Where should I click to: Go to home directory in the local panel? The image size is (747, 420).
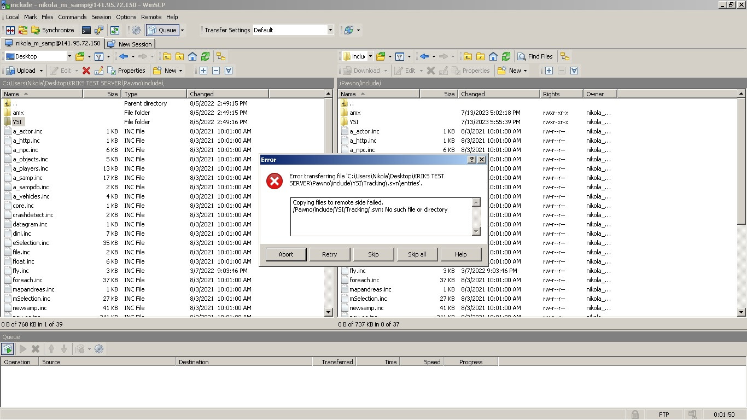point(192,56)
